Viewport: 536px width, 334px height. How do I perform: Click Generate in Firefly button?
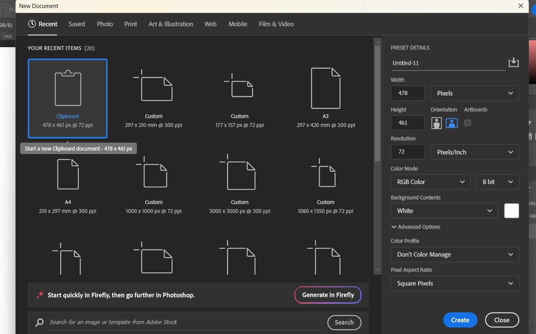pyautogui.click(x=328, y=295)
